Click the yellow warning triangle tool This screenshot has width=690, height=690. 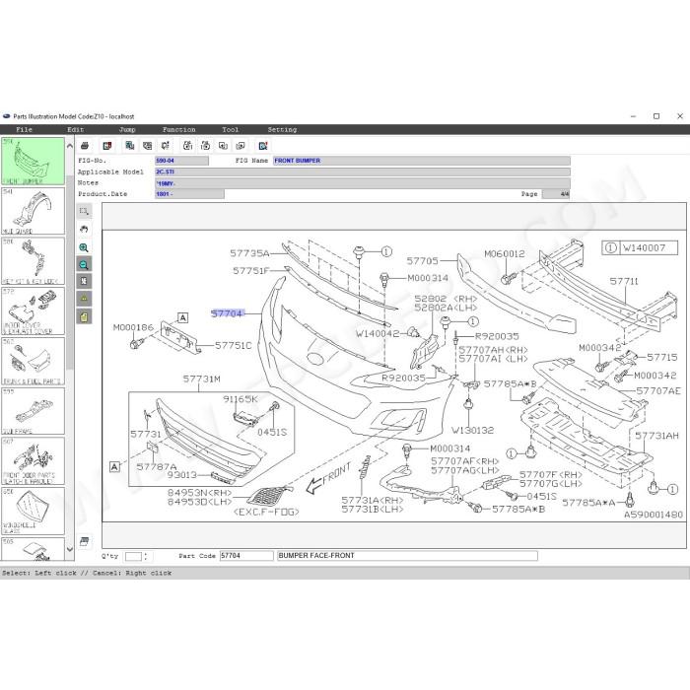coord(84,299)
